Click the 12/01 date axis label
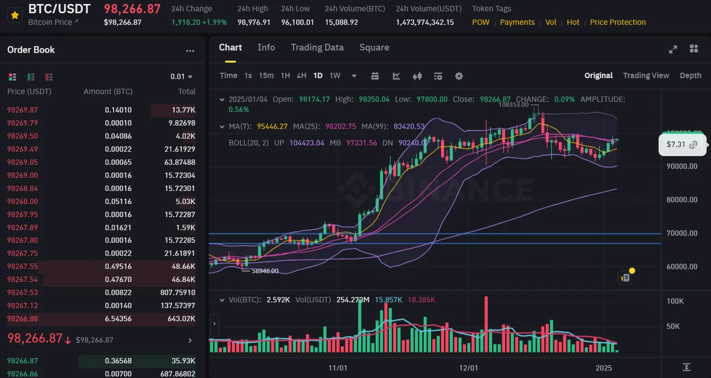711x378 pixels. [469, 368]
